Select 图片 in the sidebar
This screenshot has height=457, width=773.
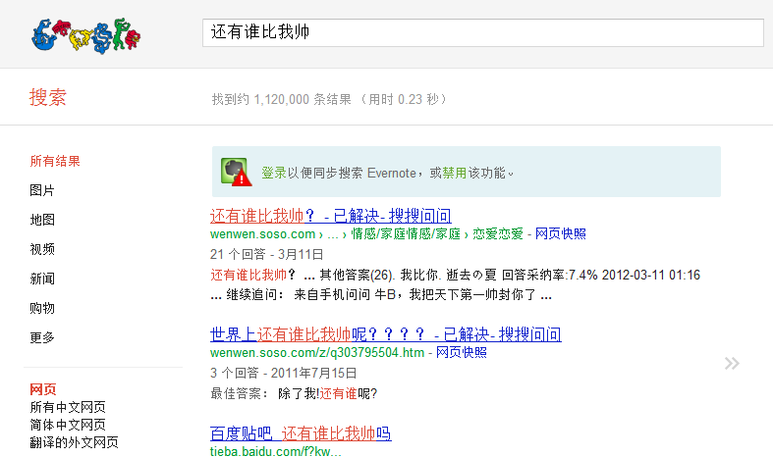click(x=42, y=190)
